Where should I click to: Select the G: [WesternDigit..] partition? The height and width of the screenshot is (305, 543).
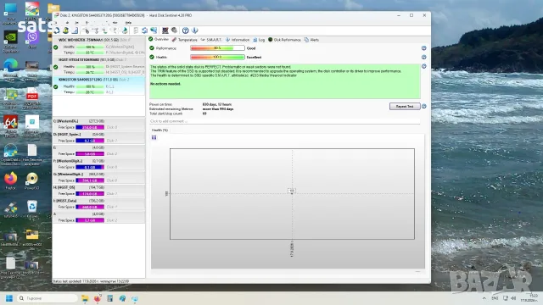(x=98, y=177)
